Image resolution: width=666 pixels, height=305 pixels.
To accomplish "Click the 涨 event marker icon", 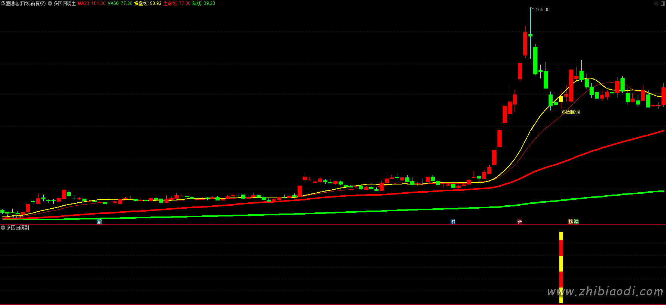I will click(519, 222).
